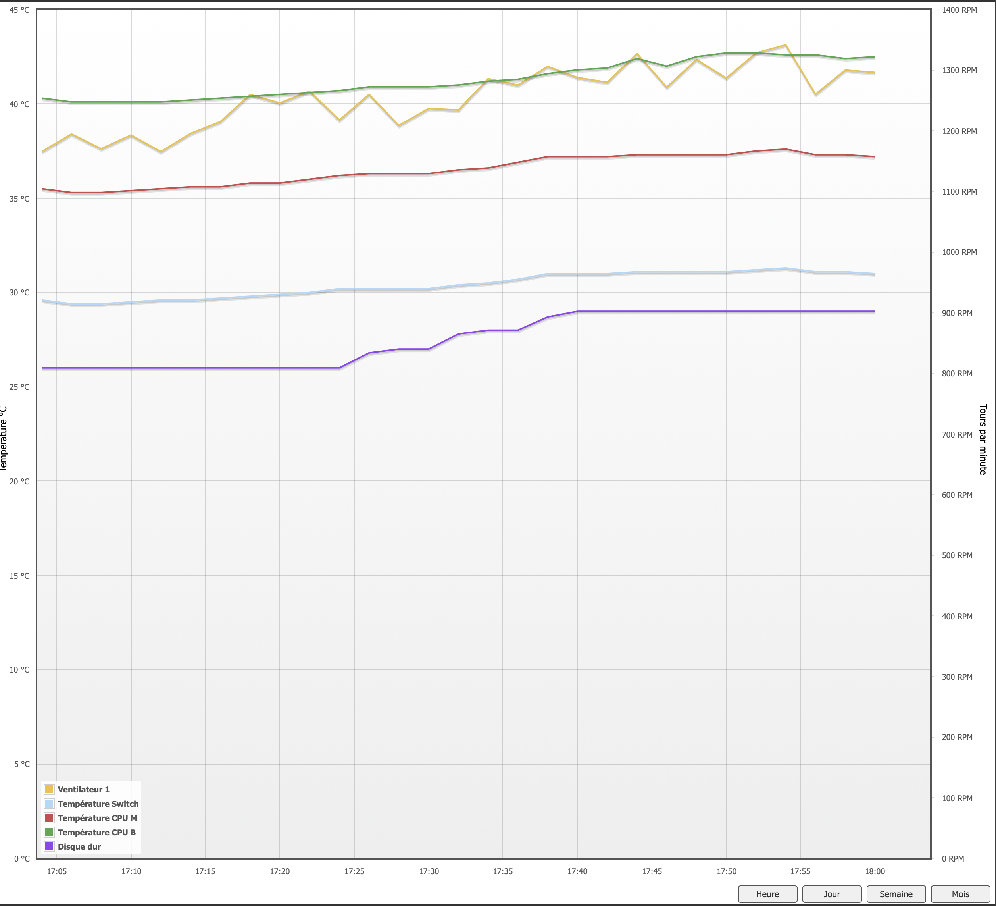
Task: Click the 17:05 time axis label
Action: point(56,871)
